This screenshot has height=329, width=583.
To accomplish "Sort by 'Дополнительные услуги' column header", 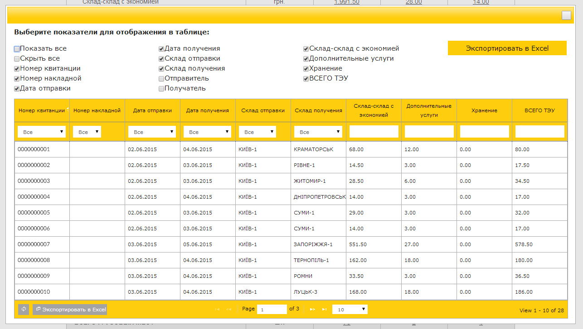I will (x=429, y=110).
